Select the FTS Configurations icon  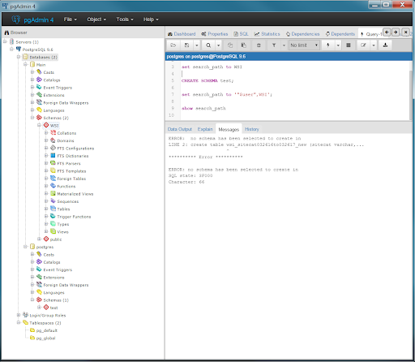[x=53, y=148]
